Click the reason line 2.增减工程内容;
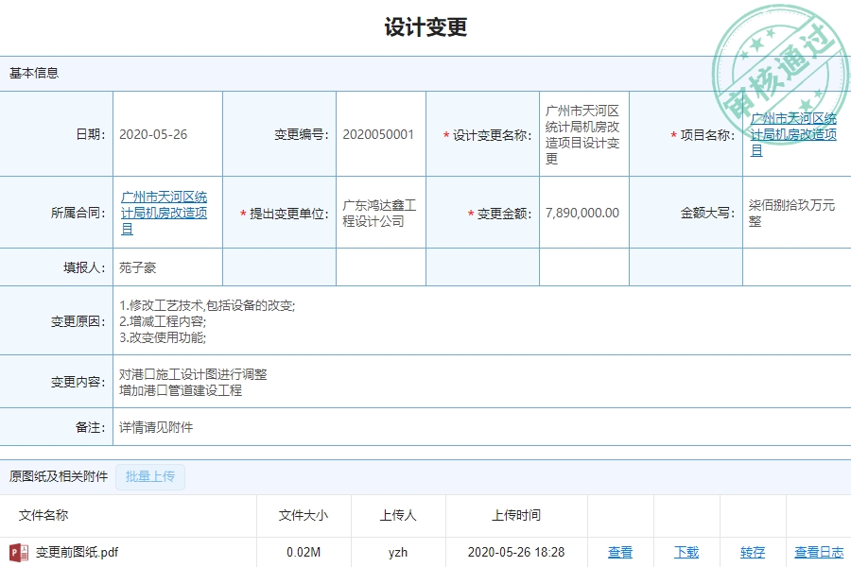 (x=163, y=321)
